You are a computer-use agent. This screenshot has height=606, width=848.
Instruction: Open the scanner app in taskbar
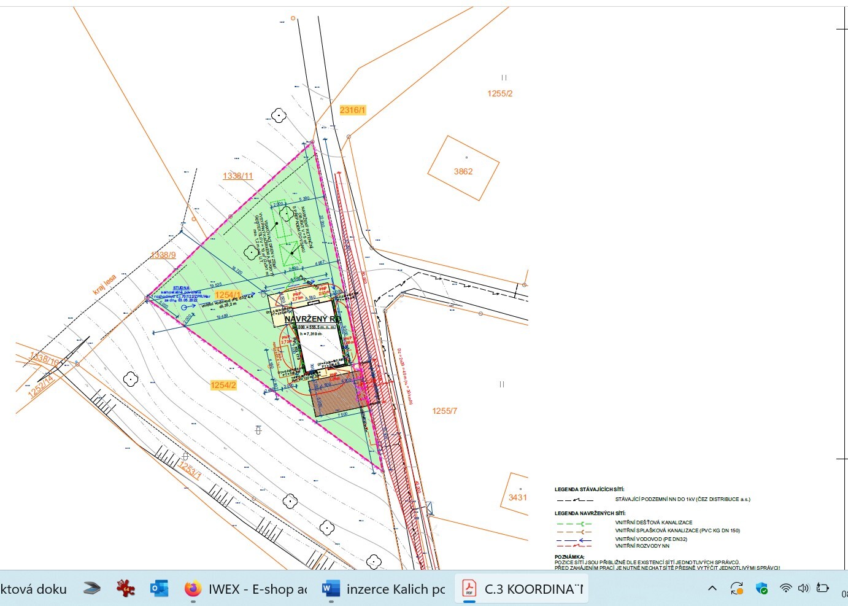pyautogui.click(x=91, y=589)
